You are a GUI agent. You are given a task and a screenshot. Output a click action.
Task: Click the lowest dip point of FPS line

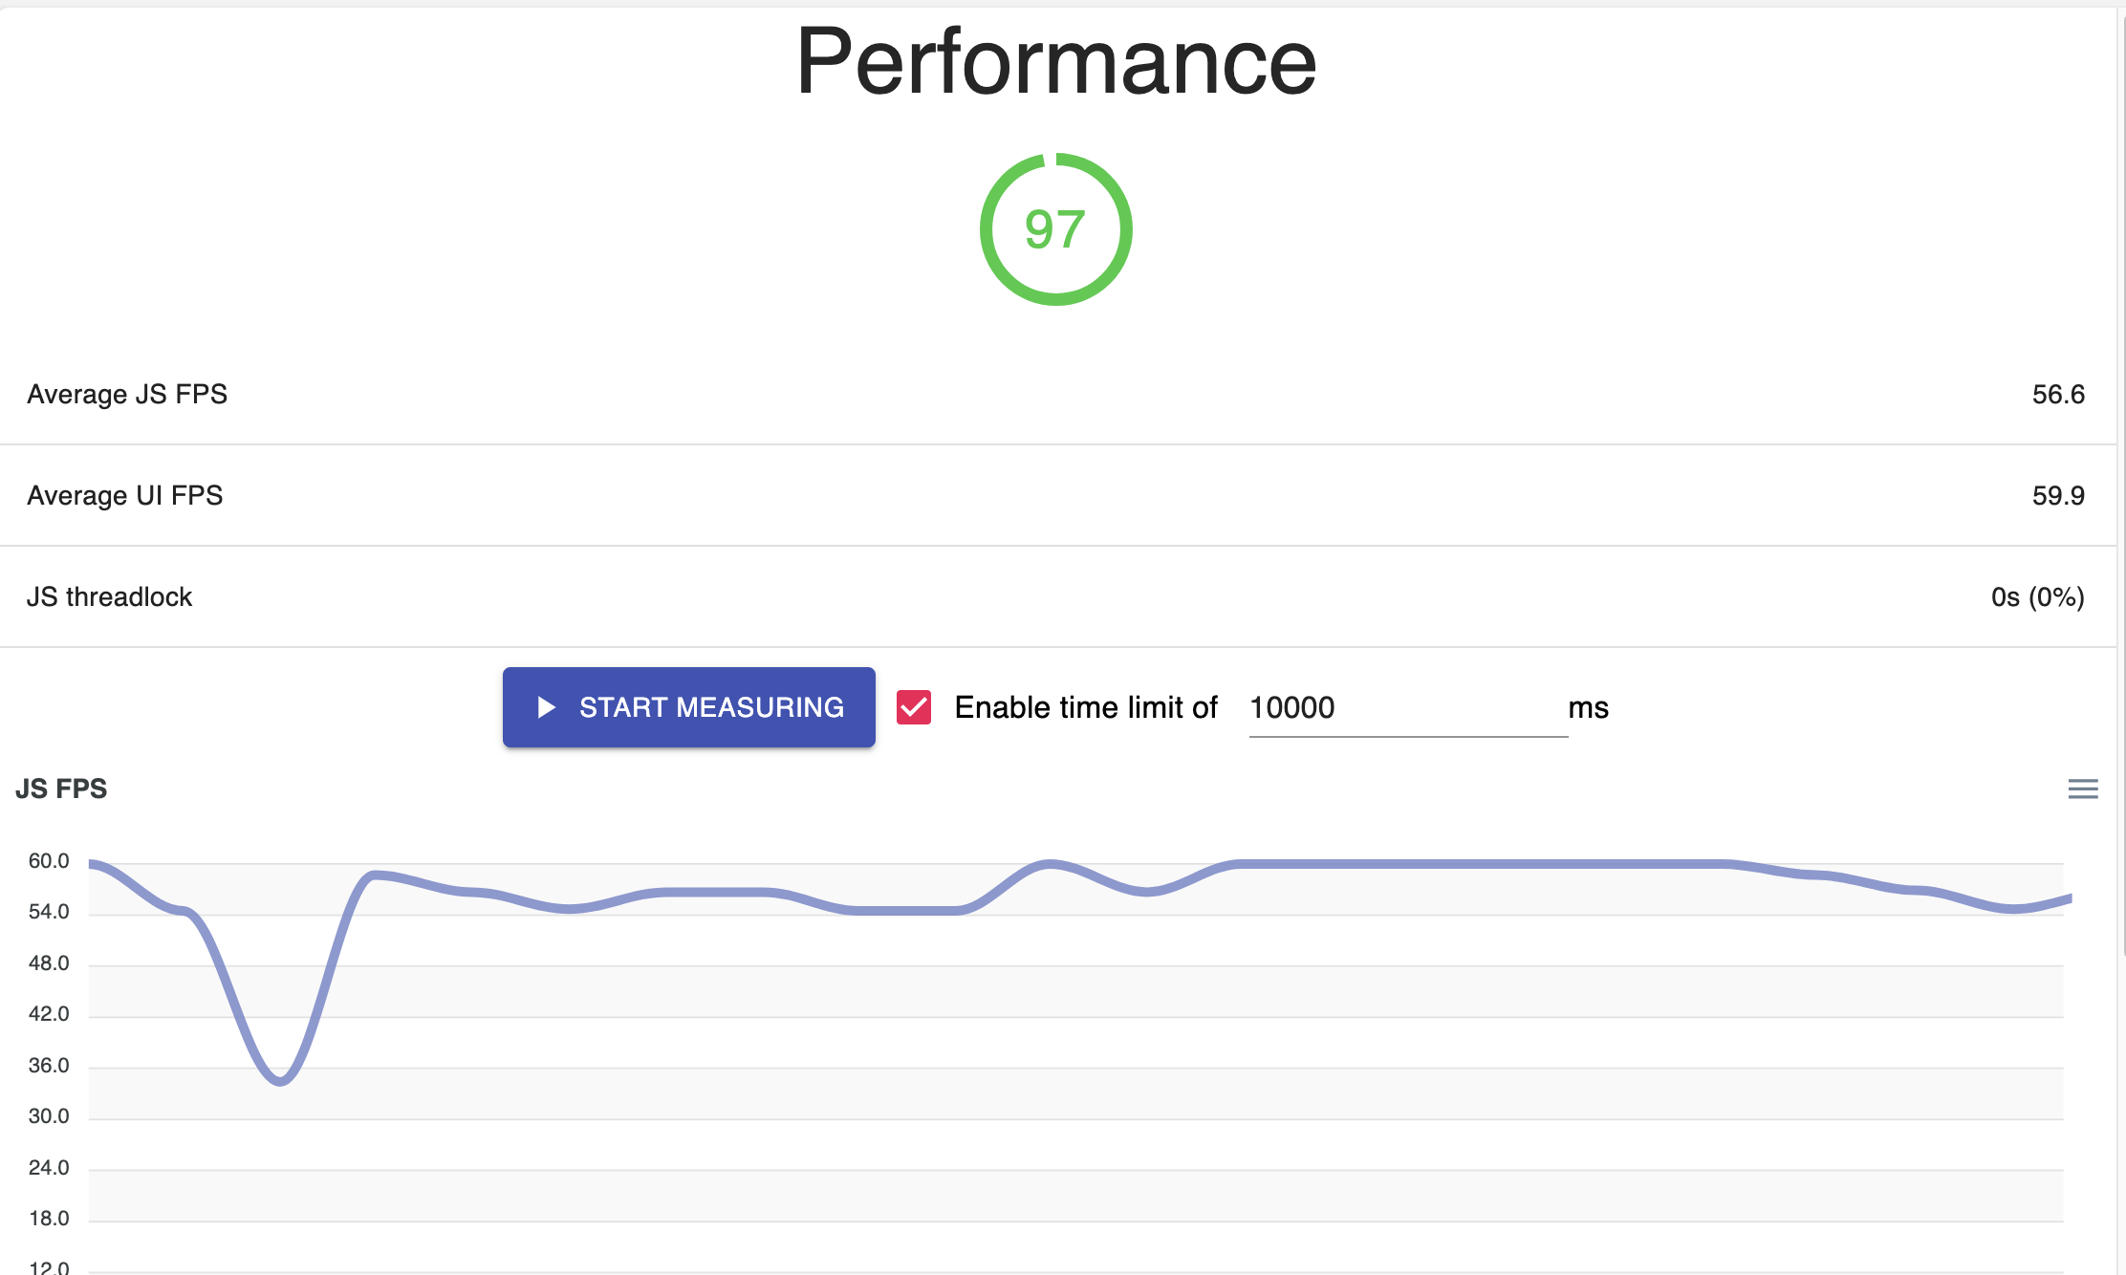coord(280,1082)
